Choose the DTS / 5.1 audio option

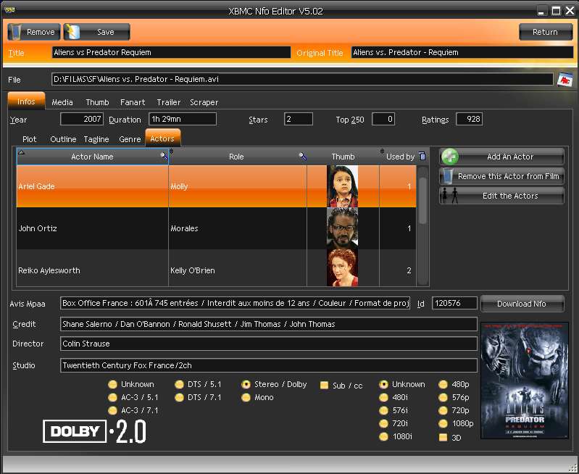[x=179, y=385]
